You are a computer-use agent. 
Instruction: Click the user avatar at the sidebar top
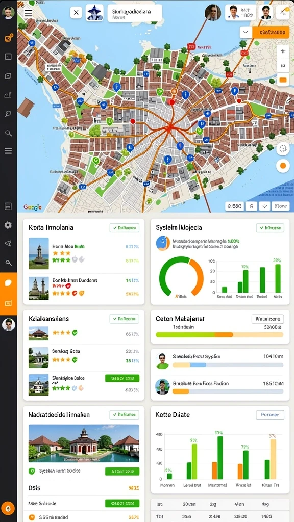pyautogui.click(x=8, y=13)
